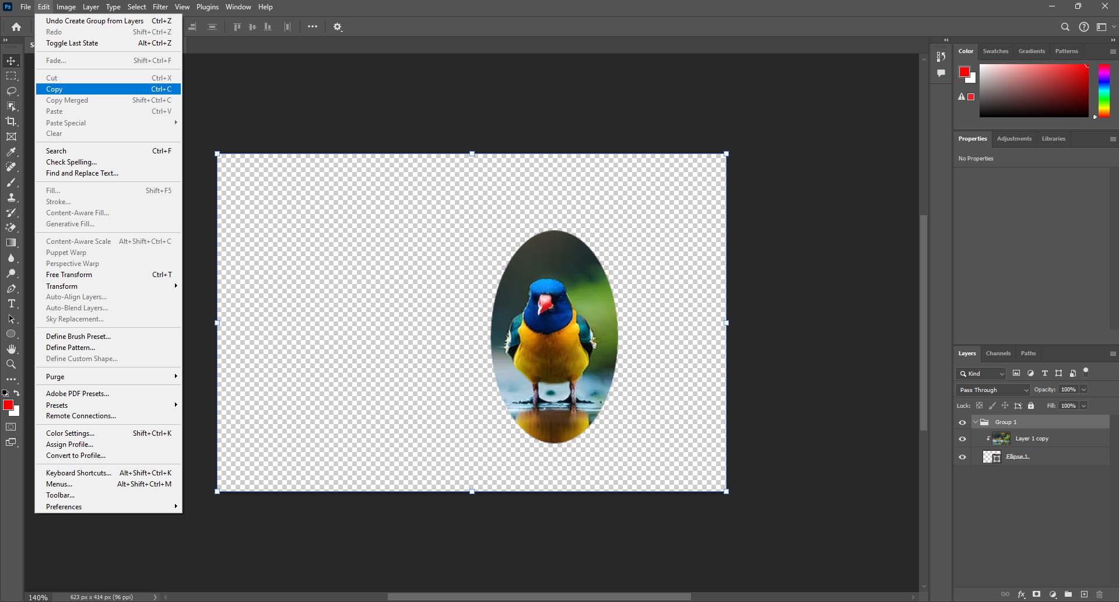Screen dimensions: 1119x602
Task: Hide the Ellipse 1 layer
Action: [963, 457]
